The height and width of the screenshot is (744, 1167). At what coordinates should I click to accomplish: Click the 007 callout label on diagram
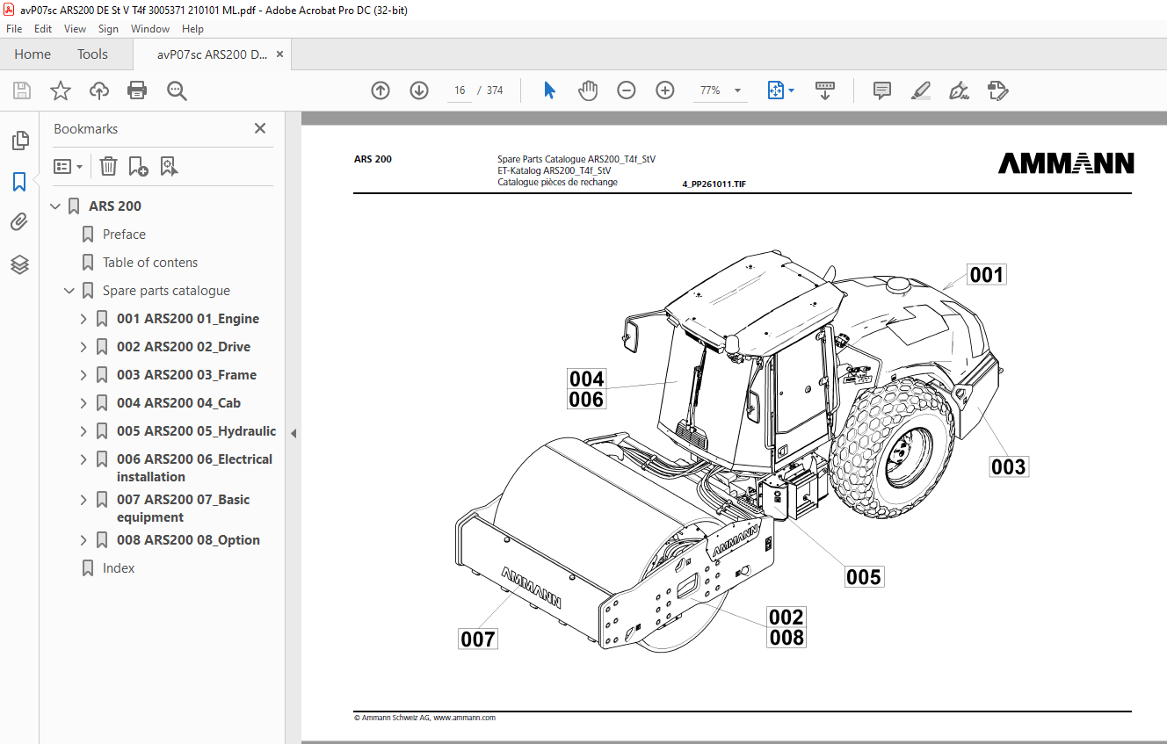coord(478,639)
